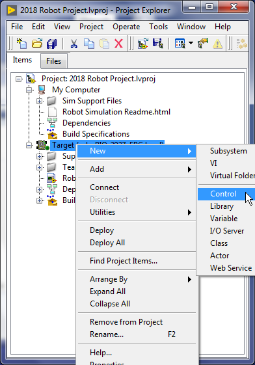Viewport: 255px width, 365px height.
Task: Select Remove from Project
Action: click(x=137, y=322)
